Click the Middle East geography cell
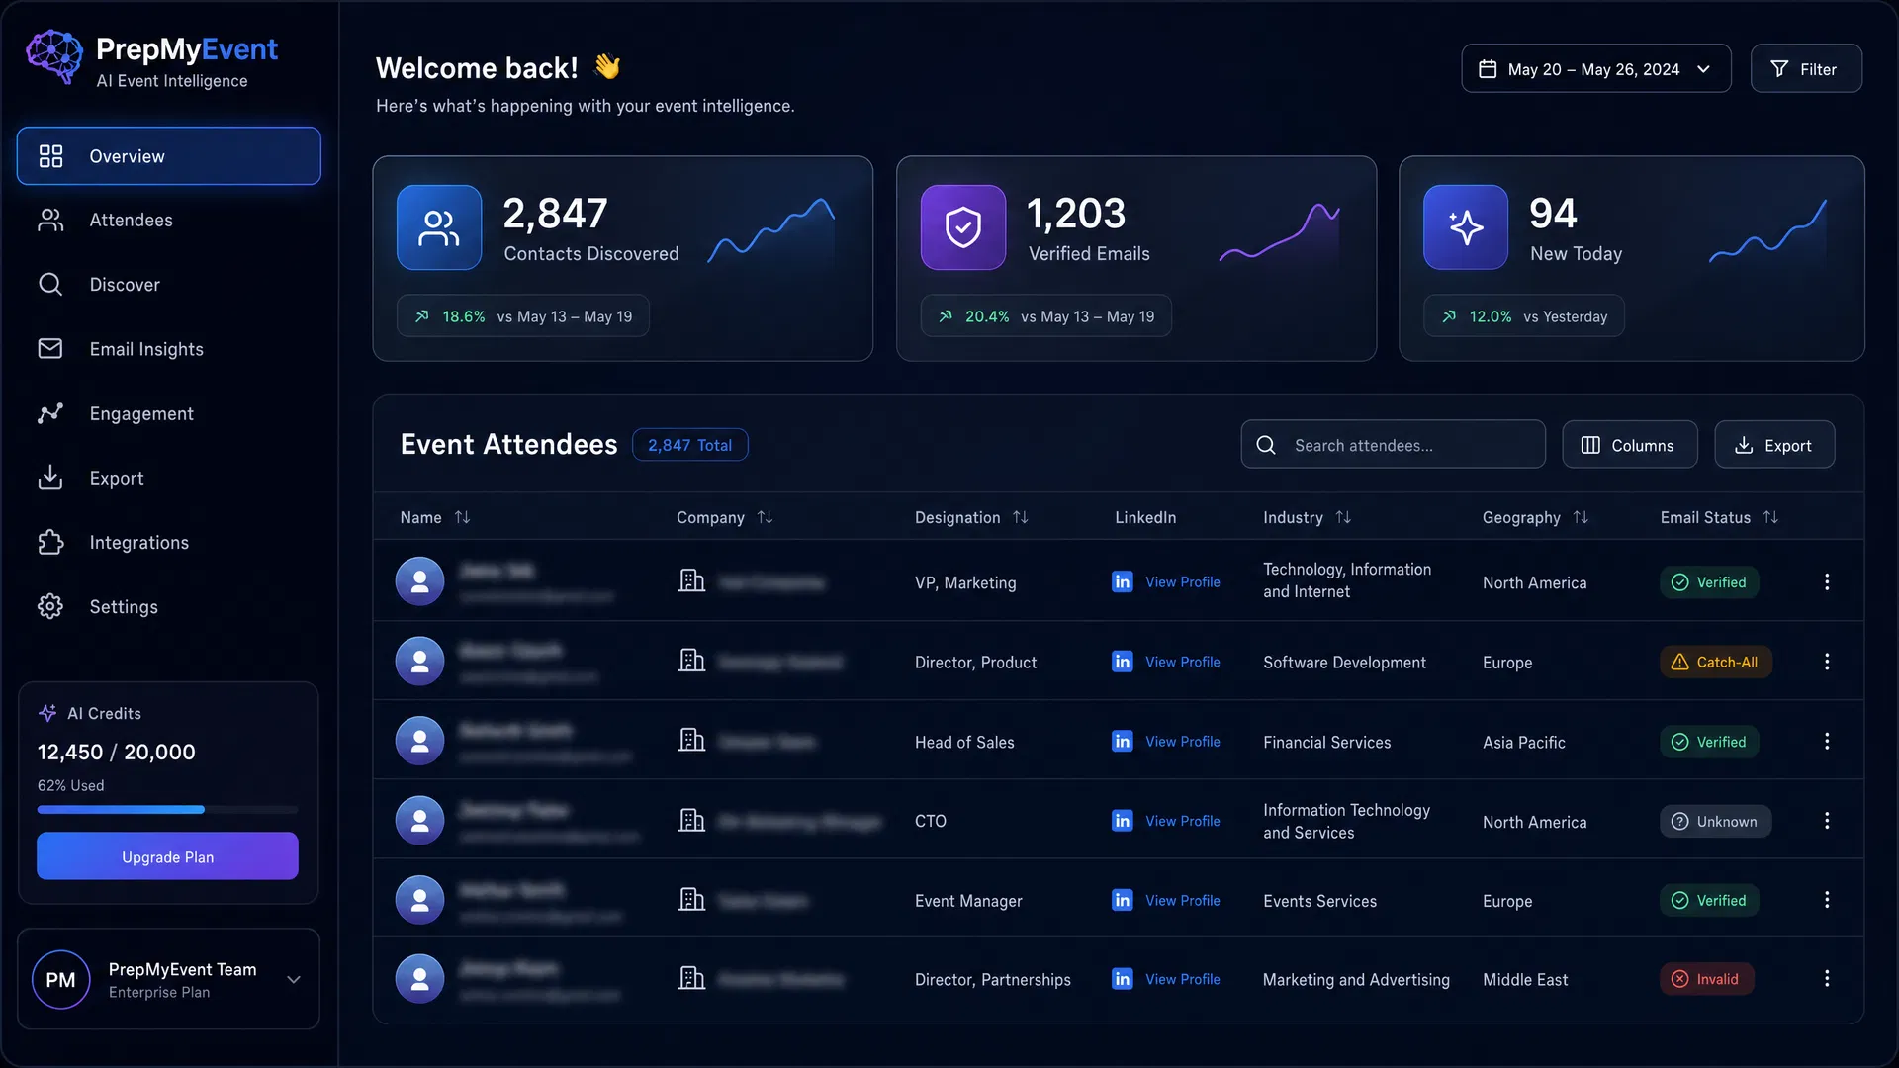Image resolution: width=1899 pixels, height=1068 pixels. [x=1525, y=980]
